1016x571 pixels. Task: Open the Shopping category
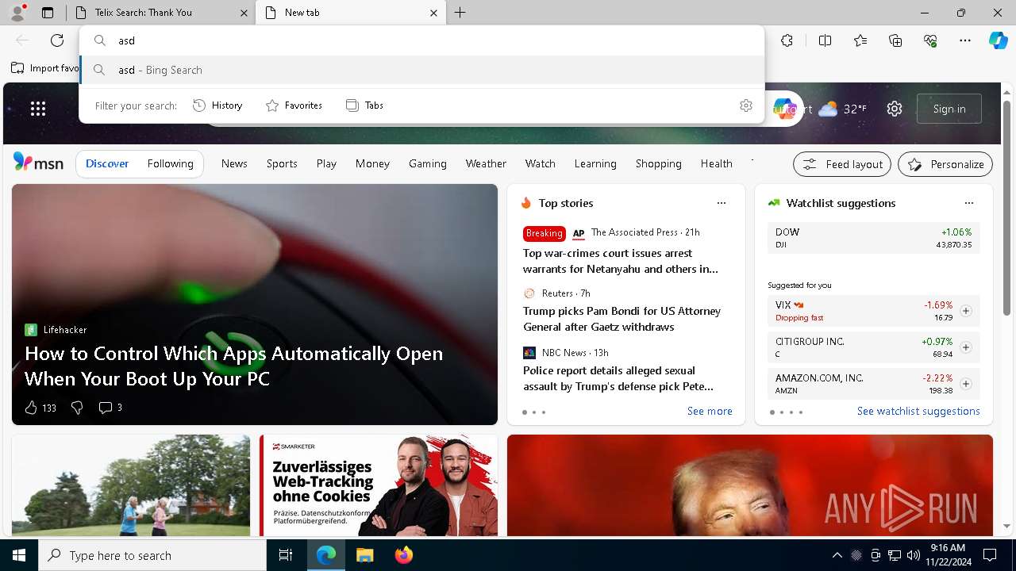click(x=659, y=163)
